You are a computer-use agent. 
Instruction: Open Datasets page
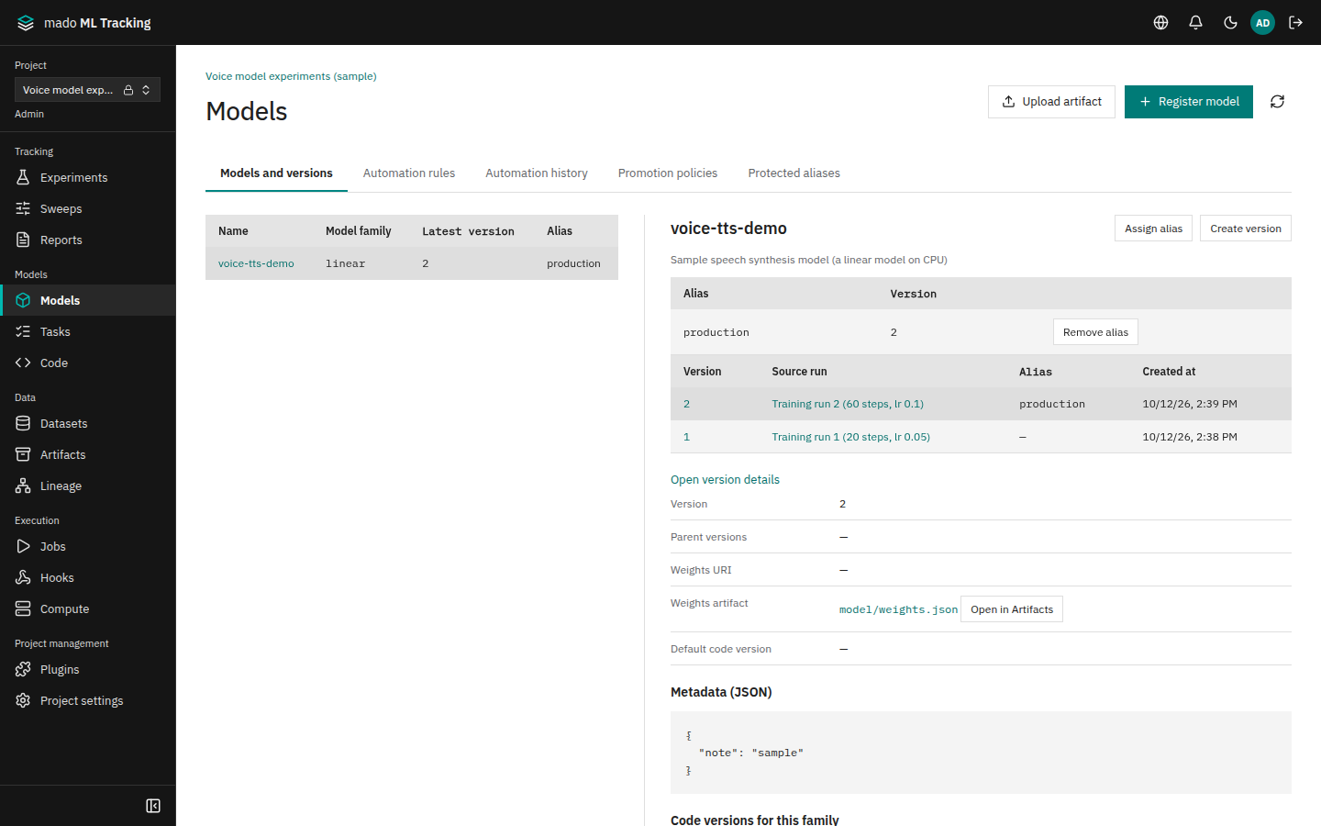click(x=88, y=424)
